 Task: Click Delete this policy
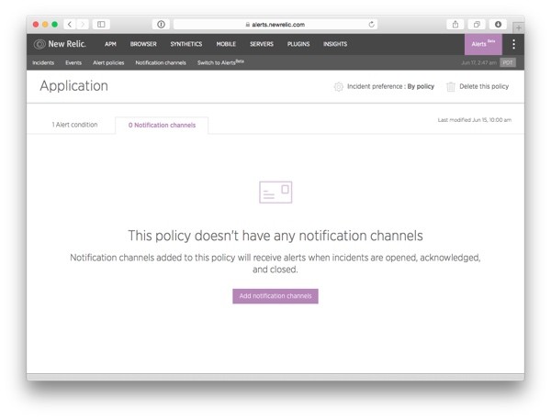(484, 86)
